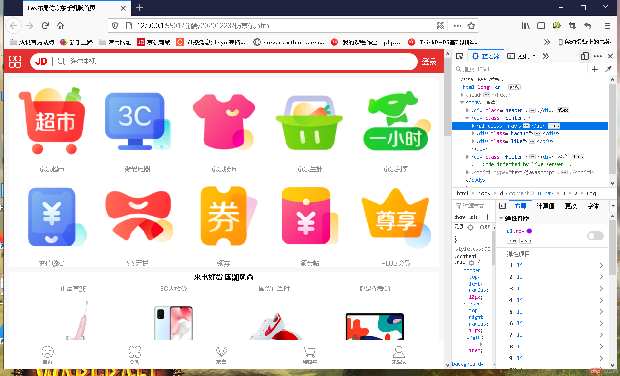Go to browser home page icon
Image resolution: width=620 pixels, height=376 pixels.
pos(60,26)
